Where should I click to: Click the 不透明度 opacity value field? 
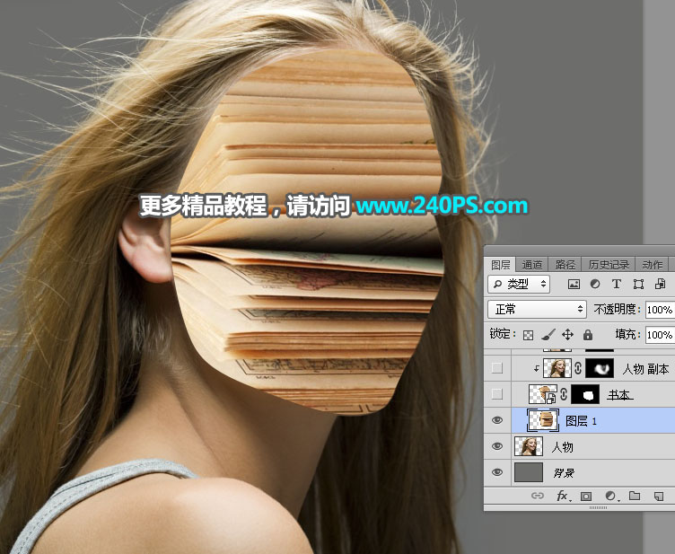point(660,310)
